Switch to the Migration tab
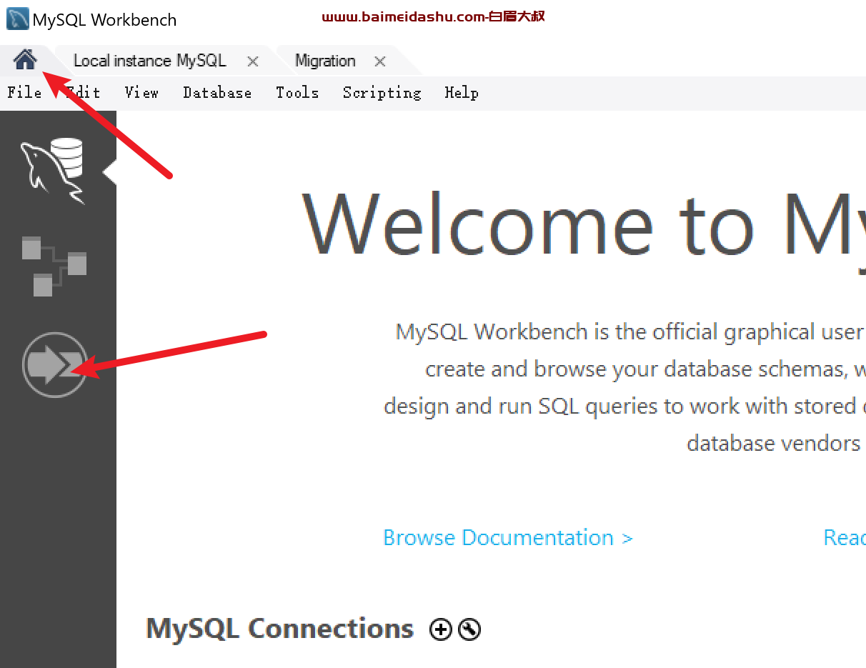This screenshot has width=866, height=668. (325, 61)
